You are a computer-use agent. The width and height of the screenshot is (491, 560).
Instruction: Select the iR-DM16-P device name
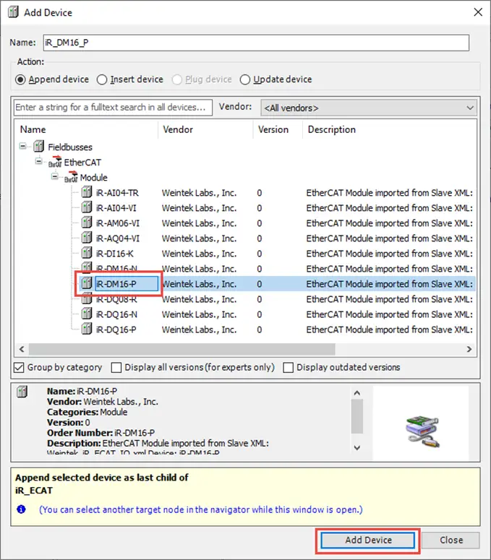(116, 284)
